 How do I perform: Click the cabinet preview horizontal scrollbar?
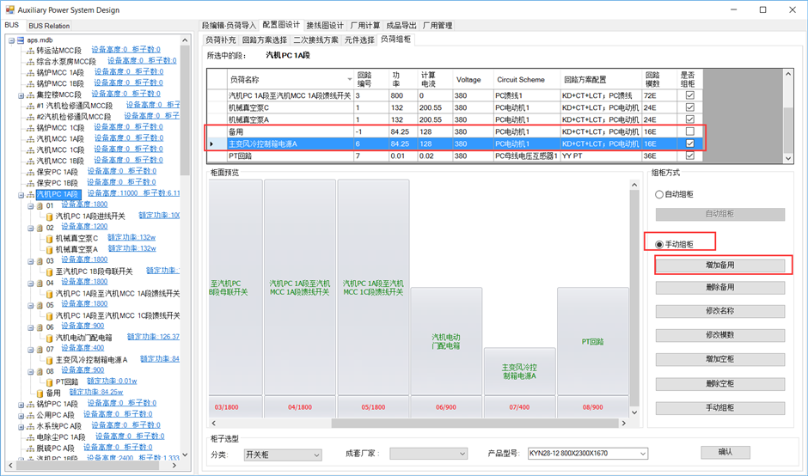419,423
